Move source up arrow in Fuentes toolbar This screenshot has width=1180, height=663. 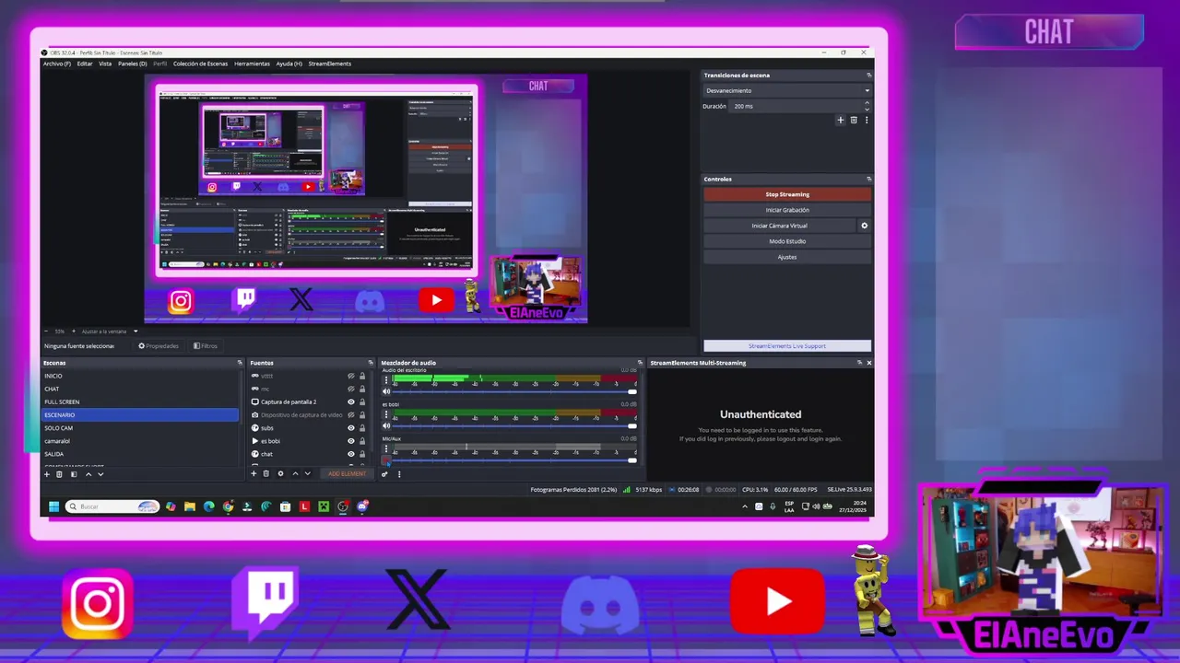(295, 474)
